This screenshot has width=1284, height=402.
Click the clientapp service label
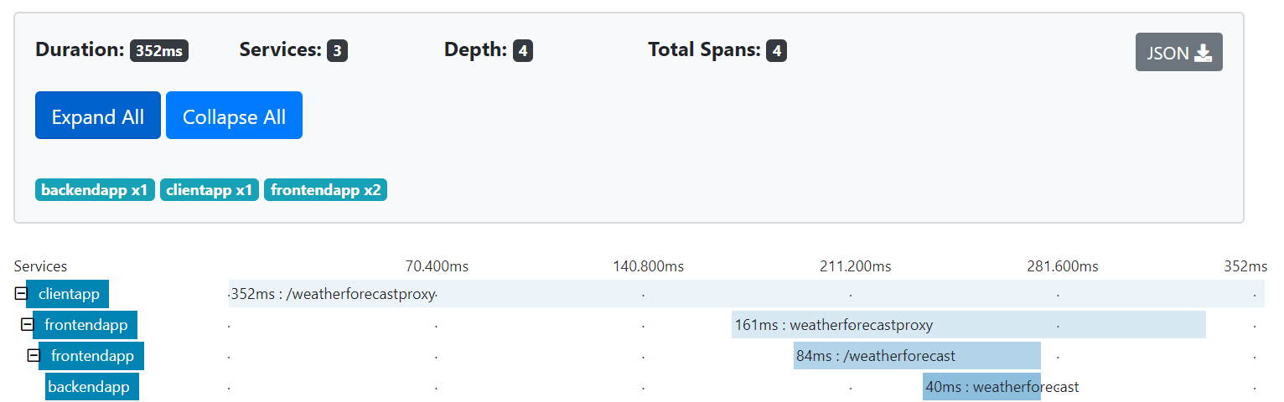68,294
